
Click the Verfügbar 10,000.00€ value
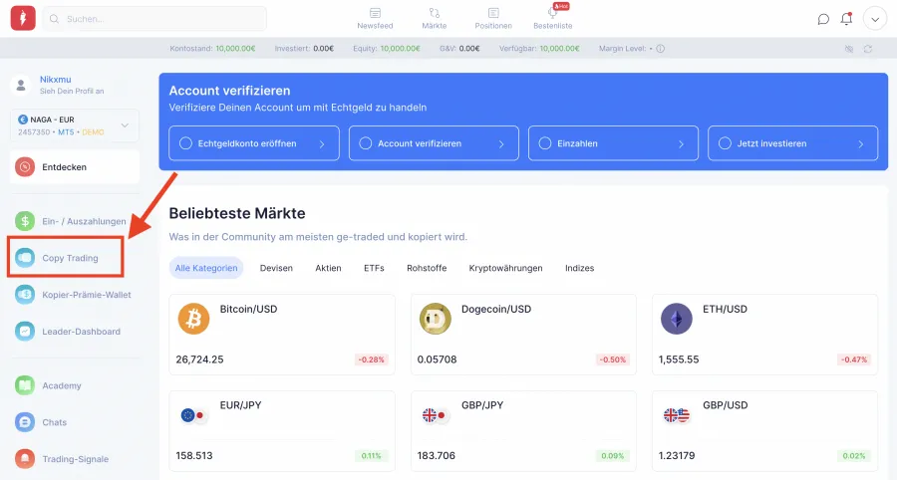559,49
